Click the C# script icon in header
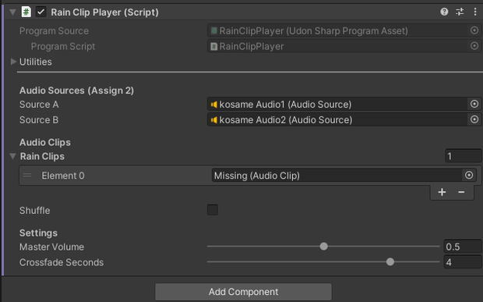 click(26, 12)
